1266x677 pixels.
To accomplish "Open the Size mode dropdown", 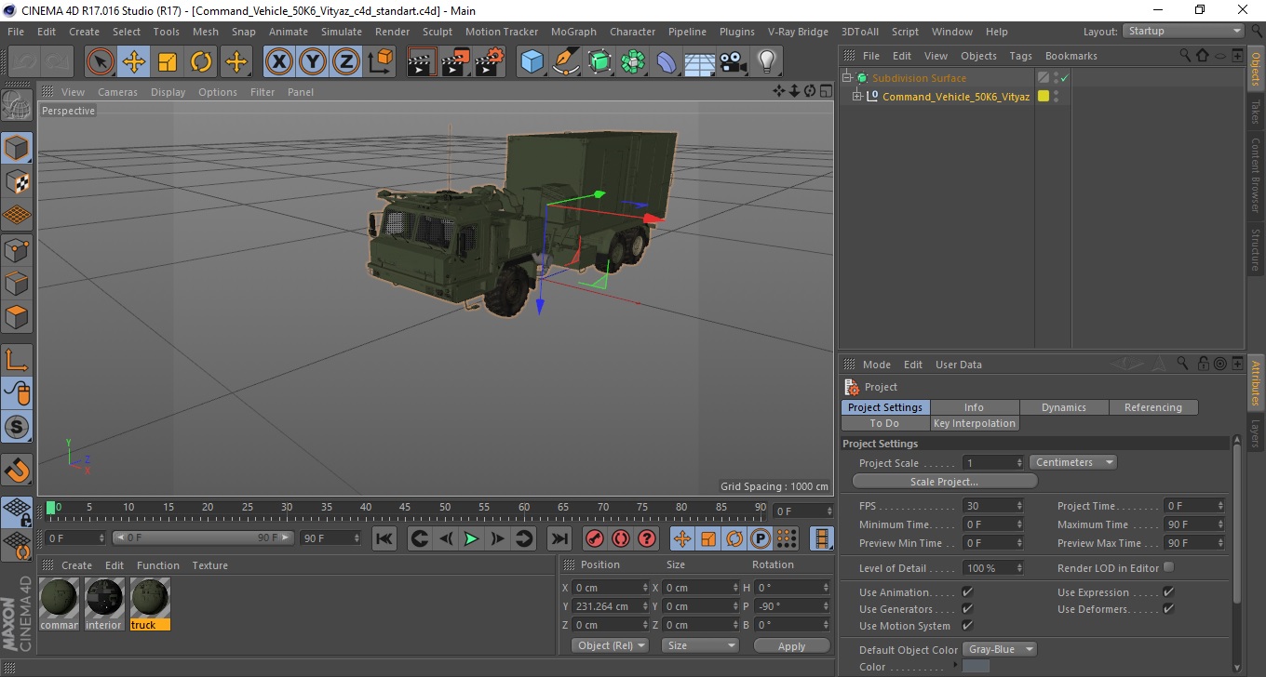I will (x=700, y=645).
